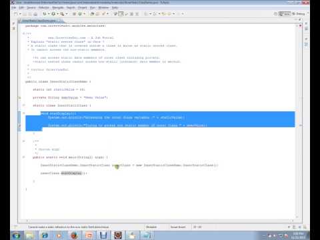Click the highlighted showDisplay call in main
320x240 pixels.
click(x=71, y=173)
